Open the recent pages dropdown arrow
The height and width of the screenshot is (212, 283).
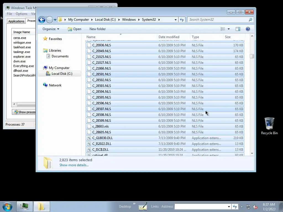click(x=55, y=20)
